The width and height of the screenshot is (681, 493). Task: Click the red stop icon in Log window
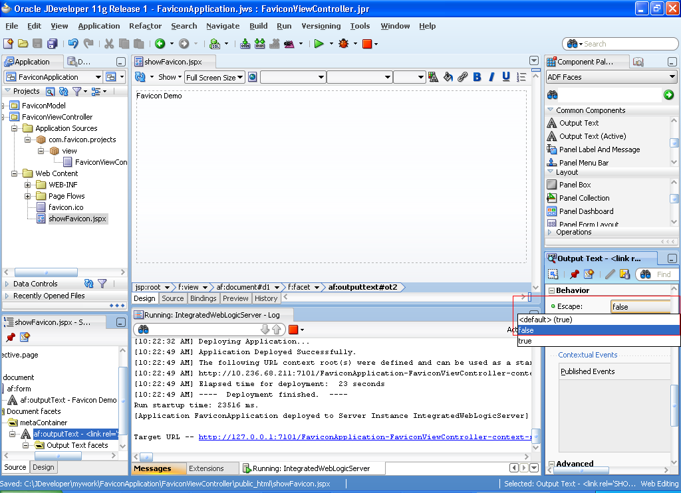[x=293, y=330]
